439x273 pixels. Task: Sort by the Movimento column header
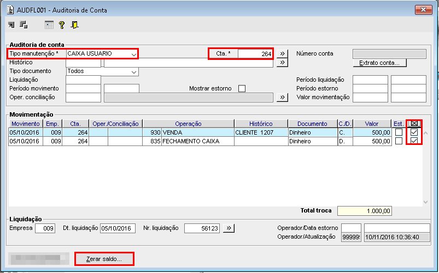click(x=26, y=124)
